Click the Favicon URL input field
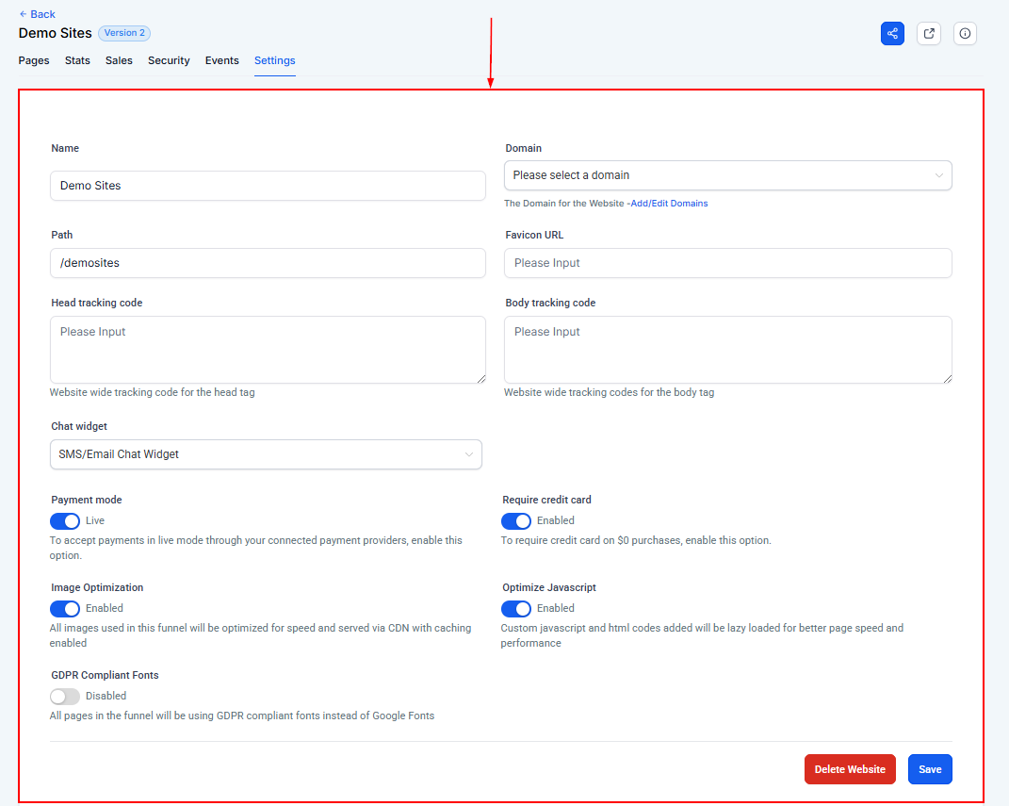This screenshot has height=806, width=1009. click(727, 263)
